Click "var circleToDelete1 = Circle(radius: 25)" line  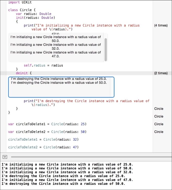coord(47,124)
